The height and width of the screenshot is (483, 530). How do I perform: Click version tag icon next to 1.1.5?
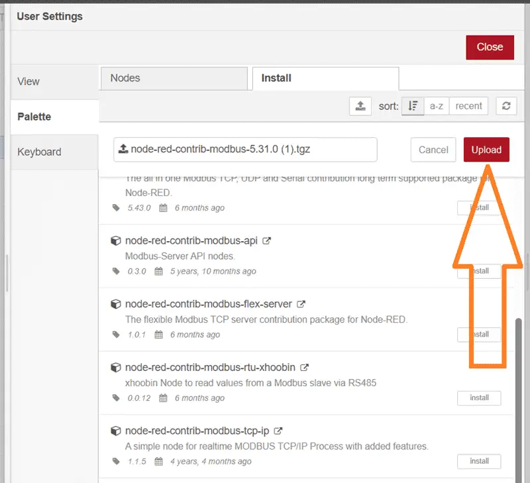pyautogui.click(x=116, y=461)
